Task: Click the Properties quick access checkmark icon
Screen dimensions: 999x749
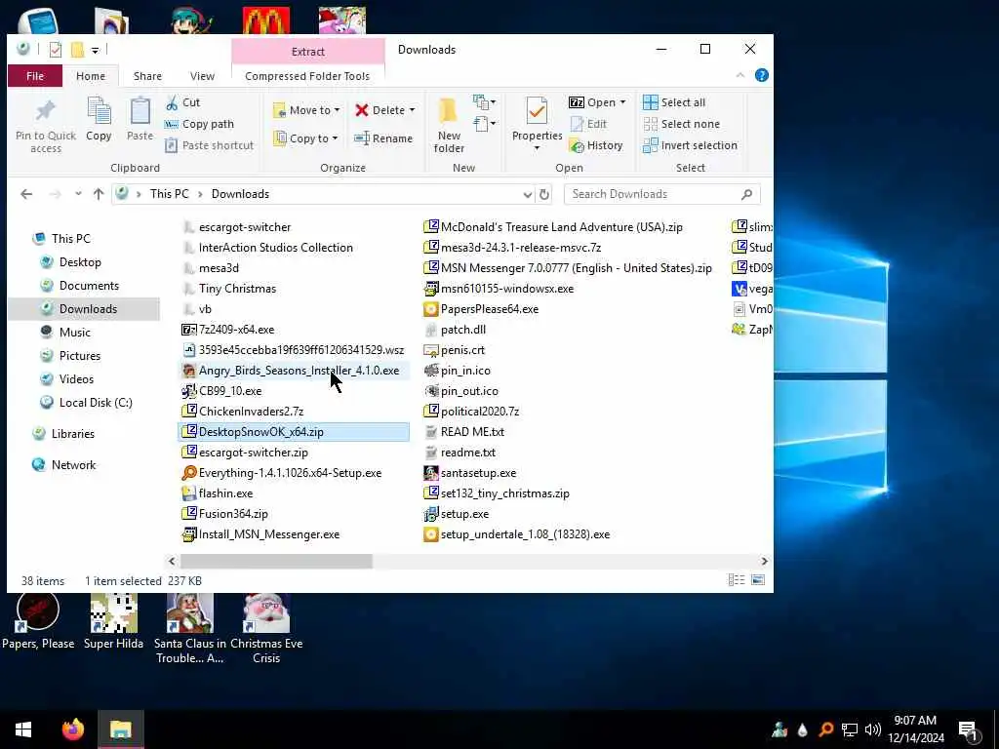Action: coord(56,50)
